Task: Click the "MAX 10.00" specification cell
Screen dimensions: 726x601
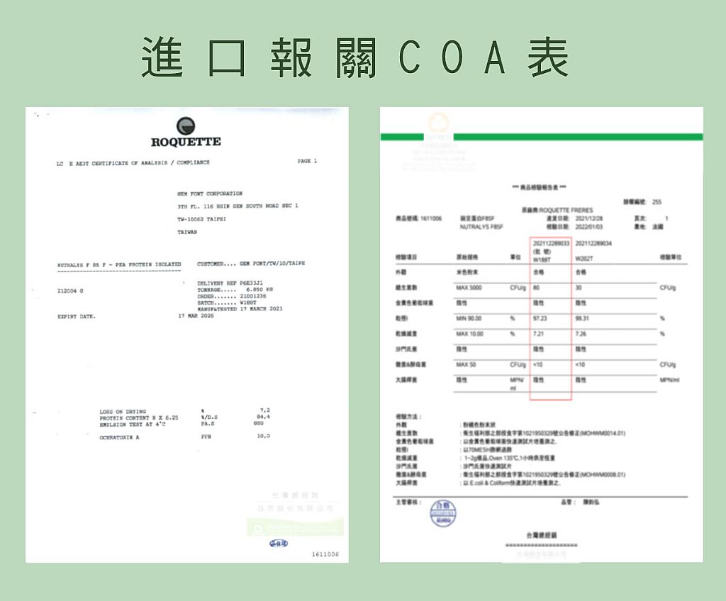Action: 470,334
